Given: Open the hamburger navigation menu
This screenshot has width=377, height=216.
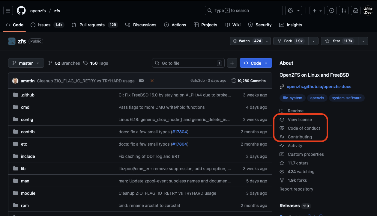Looking at the screenshot, I should [8, 11].
